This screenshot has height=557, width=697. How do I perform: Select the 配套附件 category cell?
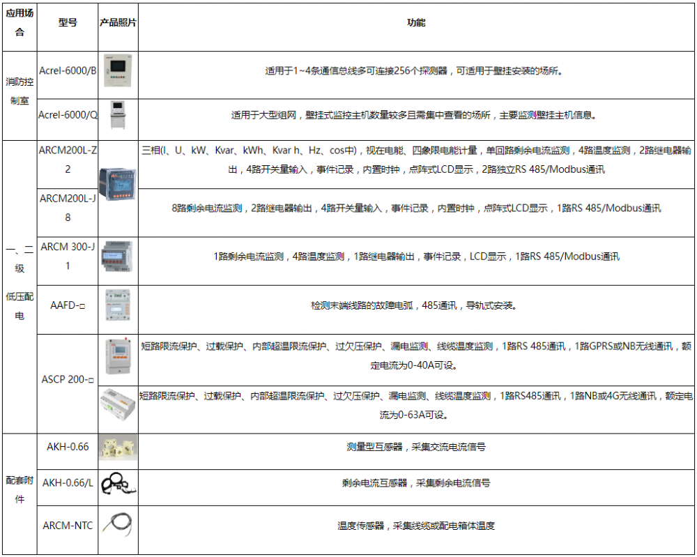point(20,490)
